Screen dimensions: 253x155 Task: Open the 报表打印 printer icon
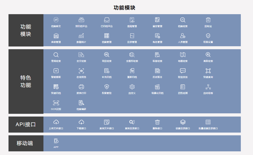pos(81,87)
